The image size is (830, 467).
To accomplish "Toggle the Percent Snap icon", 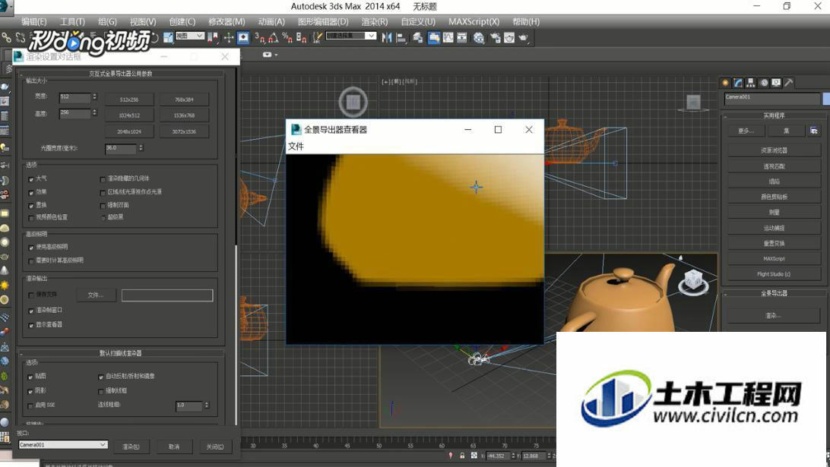I will (287, 37).
